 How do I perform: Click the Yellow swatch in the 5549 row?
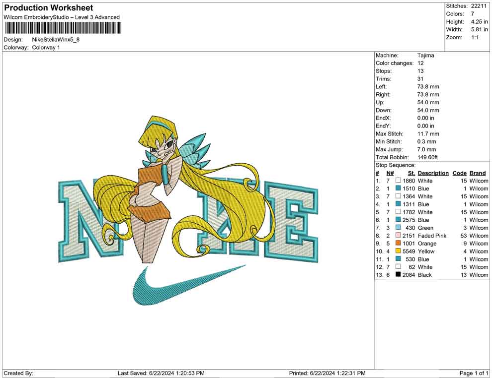398,251
